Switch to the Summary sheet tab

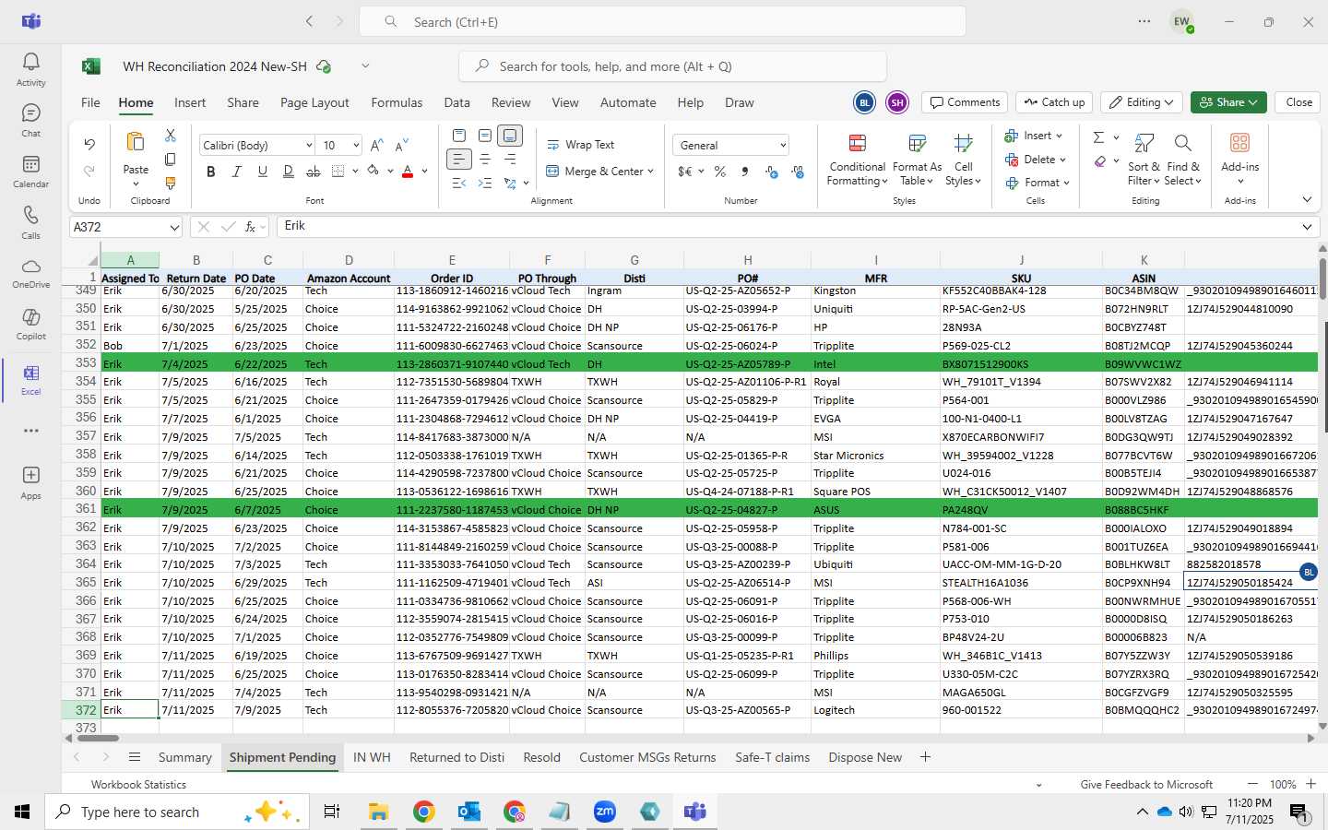tap(184, 757)
